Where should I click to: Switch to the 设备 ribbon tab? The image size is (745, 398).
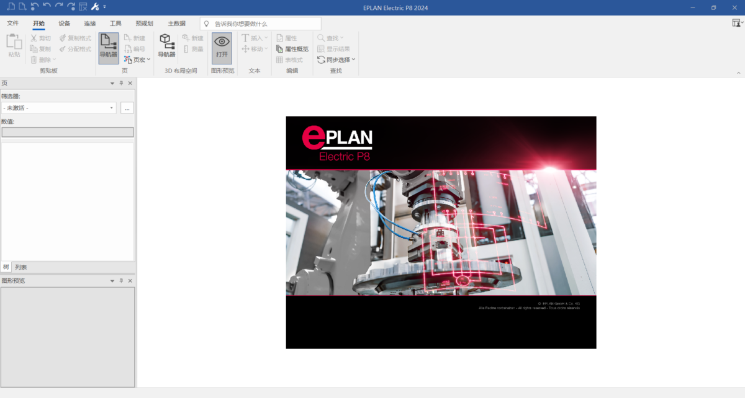coord(65,24)
